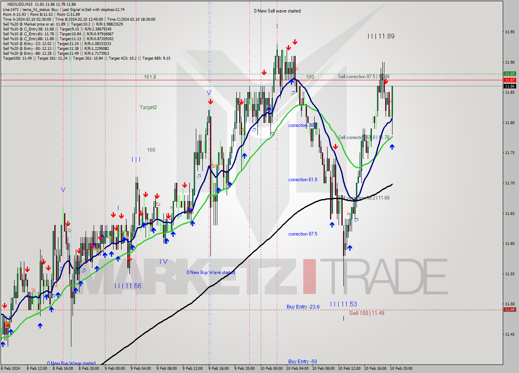
Task: Click '0 New Sell wave started' label
Action: pyautogui.click(x=277, y=11)
